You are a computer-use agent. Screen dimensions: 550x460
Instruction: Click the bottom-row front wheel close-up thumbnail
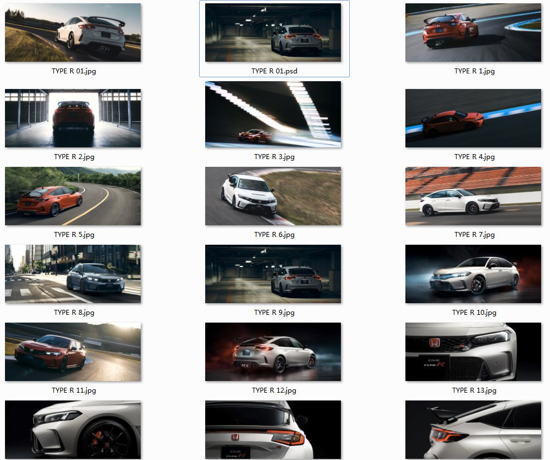[73, 429]
